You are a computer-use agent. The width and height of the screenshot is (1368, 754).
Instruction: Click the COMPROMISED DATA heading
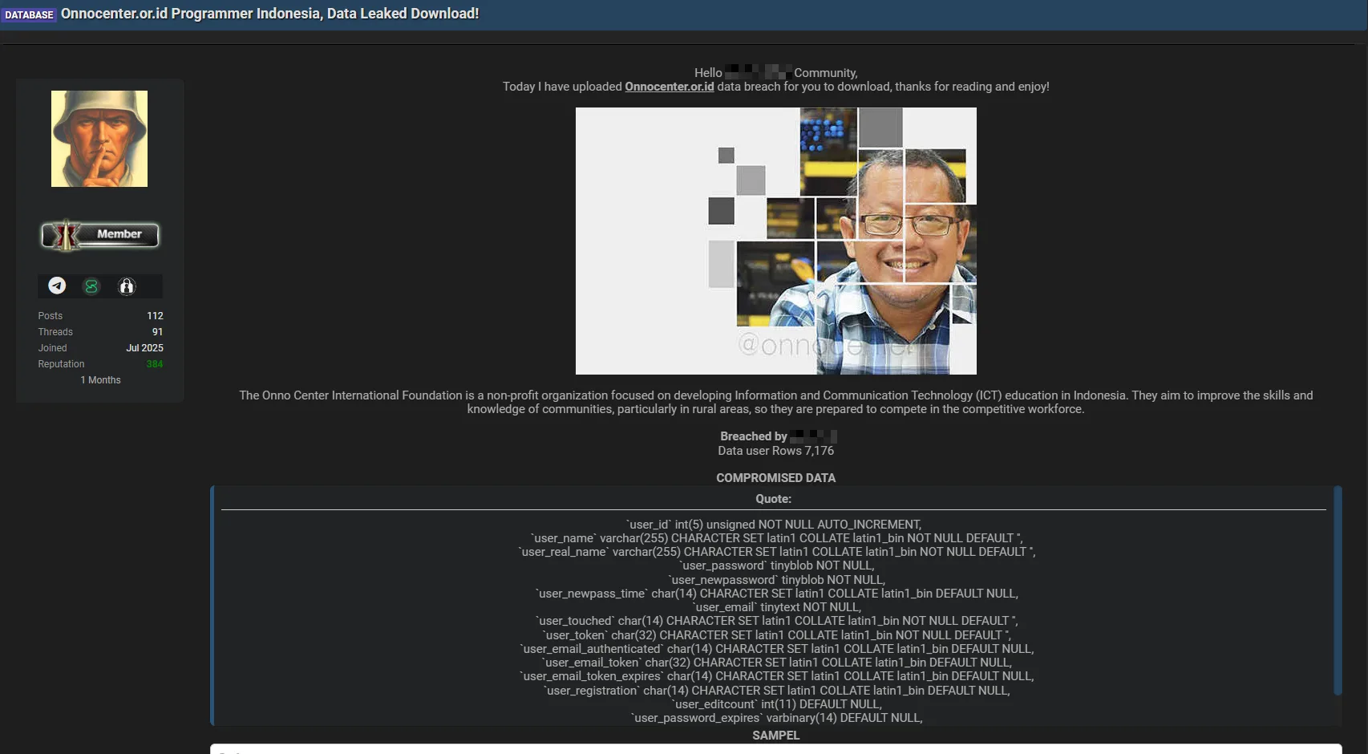[x=775, y=478]
